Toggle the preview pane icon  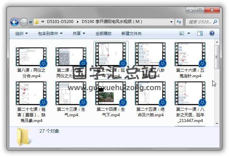coord(200,33)
